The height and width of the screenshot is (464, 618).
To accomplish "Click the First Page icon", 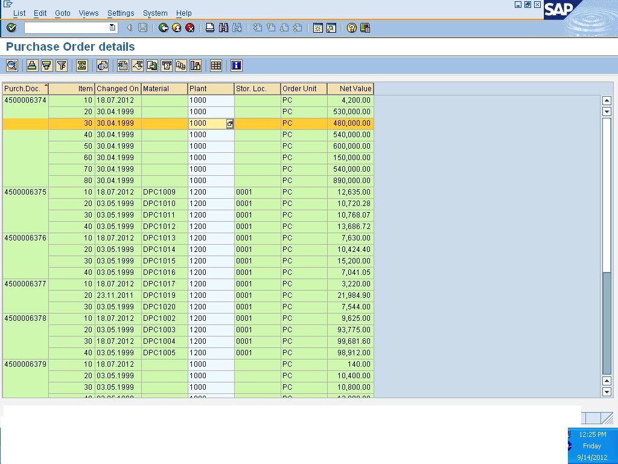I will pos(257,28).
